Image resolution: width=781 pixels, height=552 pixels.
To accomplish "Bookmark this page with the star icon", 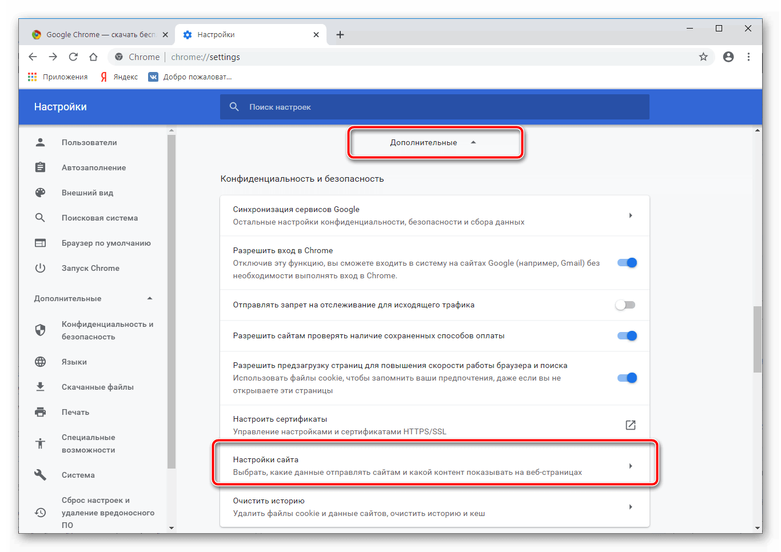I will [703, 57].
